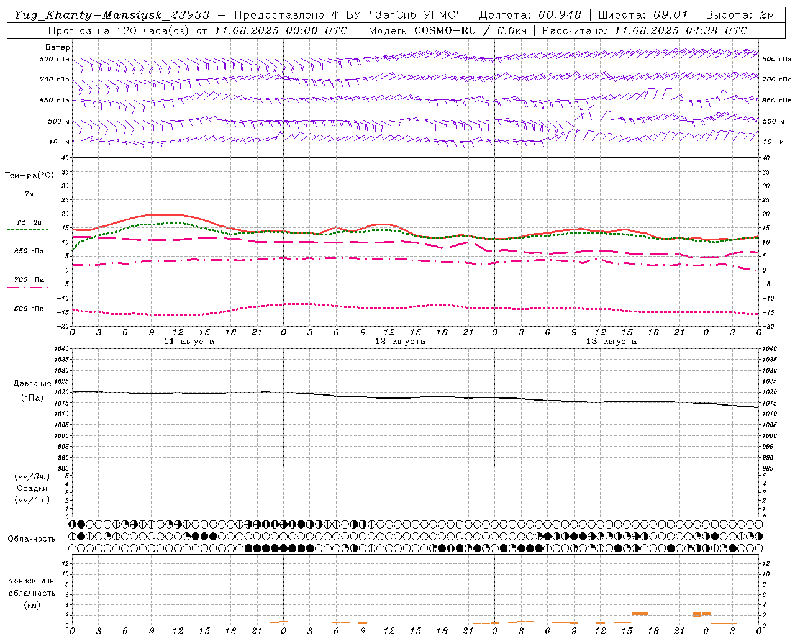
Task: Click the '500 м' wind level label on left
Action: [59, 121]
